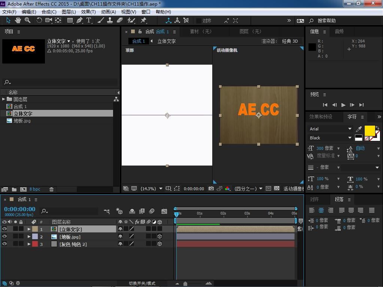Viewport: 383px width, 287px height.
Task: Click the World Axis Mode icon
Action: coord(177,21)
